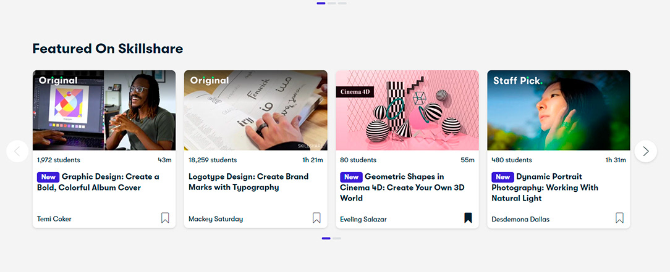View teacher Desdemona Dallas's profile
670x272 pixels.
[x=520, y=220]
